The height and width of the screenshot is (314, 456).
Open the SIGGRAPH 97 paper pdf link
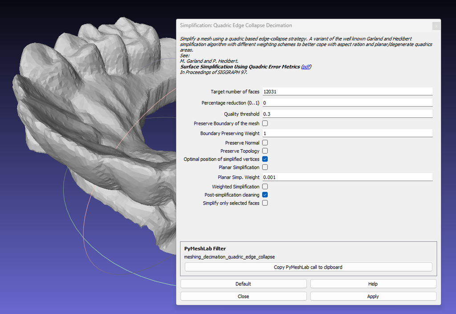pyautogui.click(x=306, y=66)
